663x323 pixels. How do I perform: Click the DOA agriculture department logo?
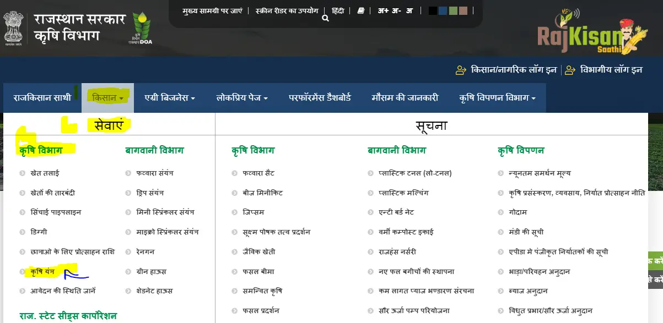click(141, 29)
